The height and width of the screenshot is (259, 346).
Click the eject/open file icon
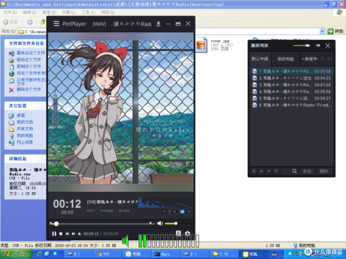79,234
